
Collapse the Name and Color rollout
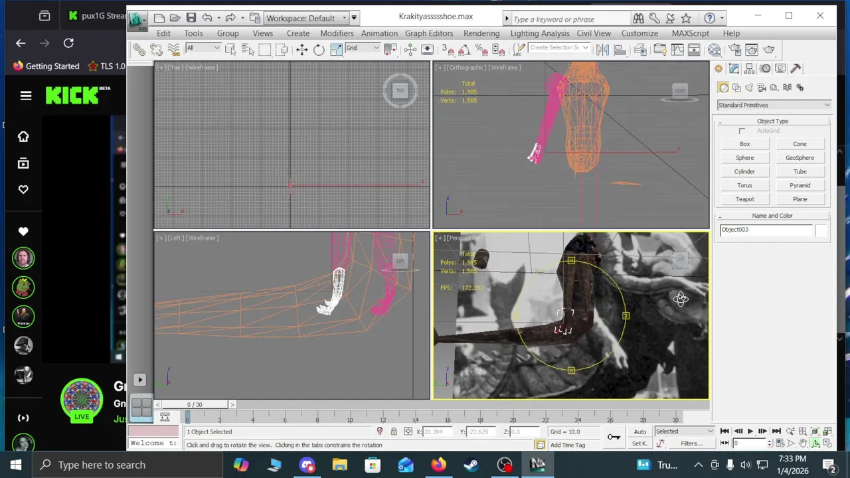(772, 216)
